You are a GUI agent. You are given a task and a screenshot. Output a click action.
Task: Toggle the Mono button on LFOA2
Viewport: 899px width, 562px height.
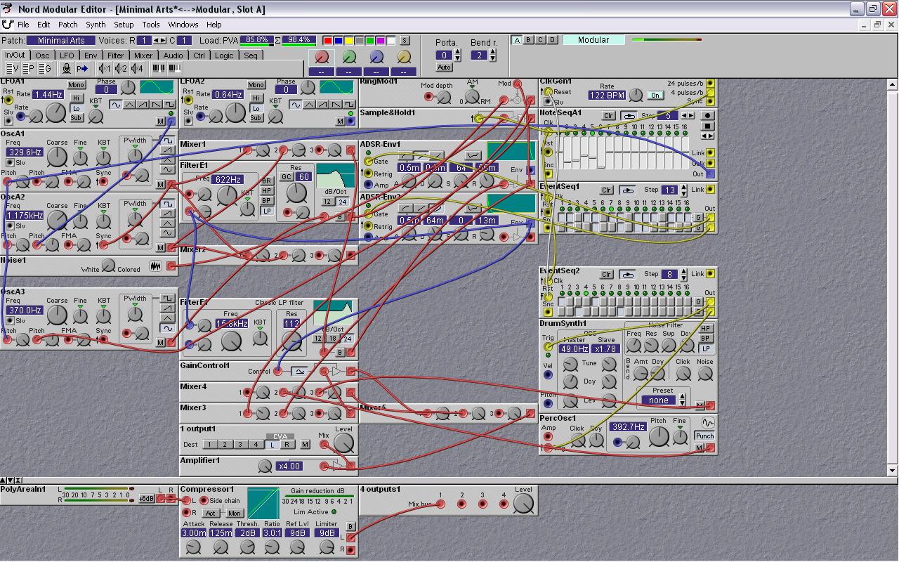pyautogui.click(x=256, y=85)
